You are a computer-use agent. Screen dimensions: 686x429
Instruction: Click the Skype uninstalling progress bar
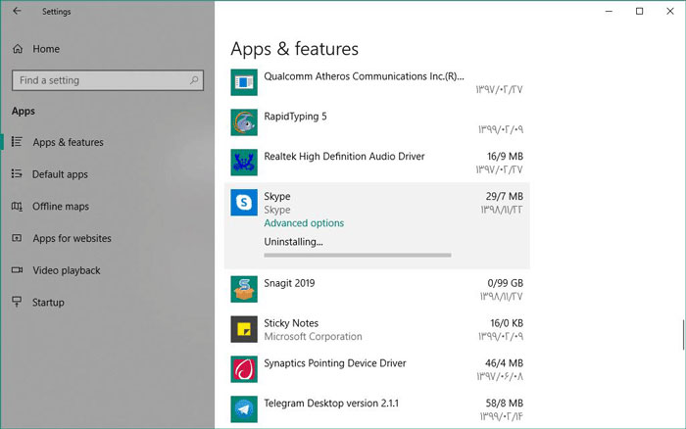tap(358, 255)
